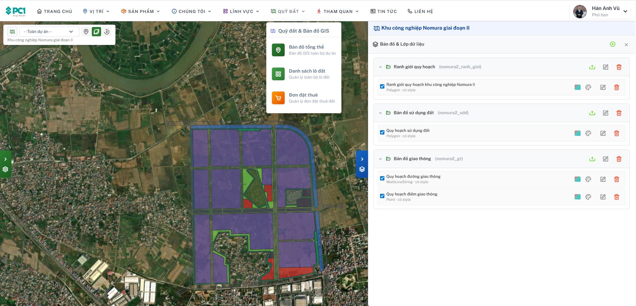The height and width of the screenshot is (306, 636).
Task: Click color swatch for Quy hoạch đường giao thông
Action: (x=577, y=179)
